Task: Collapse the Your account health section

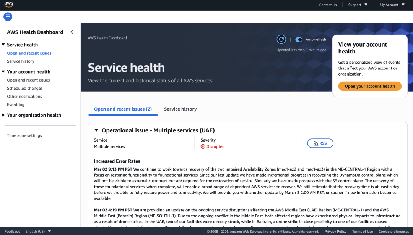Action: tap(3, 72)
